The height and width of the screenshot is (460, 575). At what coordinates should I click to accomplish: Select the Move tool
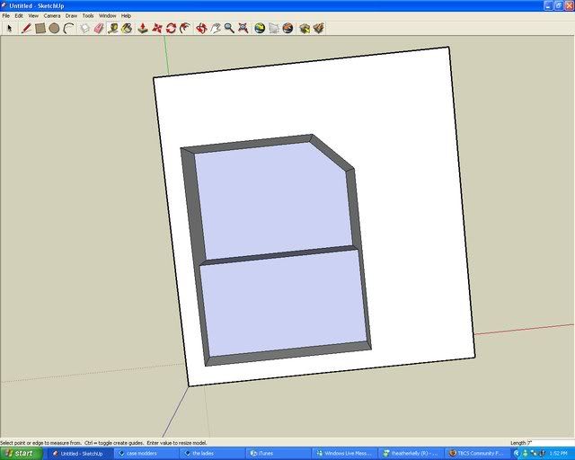tap(157, 28)
